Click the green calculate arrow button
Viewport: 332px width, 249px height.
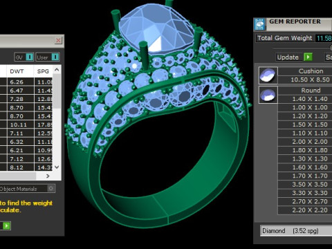(x=6, y=225)
